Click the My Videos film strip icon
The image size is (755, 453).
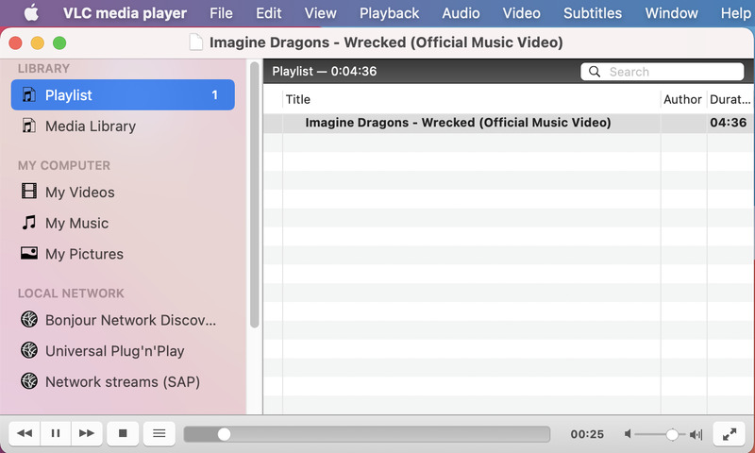click(x=29, y=192)
